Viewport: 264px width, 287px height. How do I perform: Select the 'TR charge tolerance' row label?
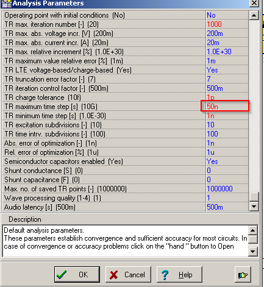tap(43, 97)
